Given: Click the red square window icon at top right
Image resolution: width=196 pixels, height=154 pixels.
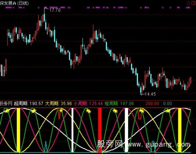Looking at the screenshot, I should (194, 3).
